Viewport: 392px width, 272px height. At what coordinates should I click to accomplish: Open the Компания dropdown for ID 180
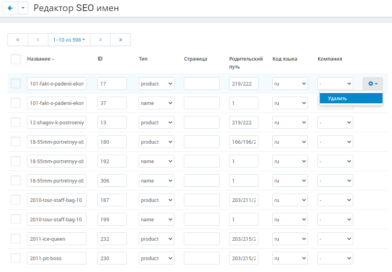click(x=335, y=142)
